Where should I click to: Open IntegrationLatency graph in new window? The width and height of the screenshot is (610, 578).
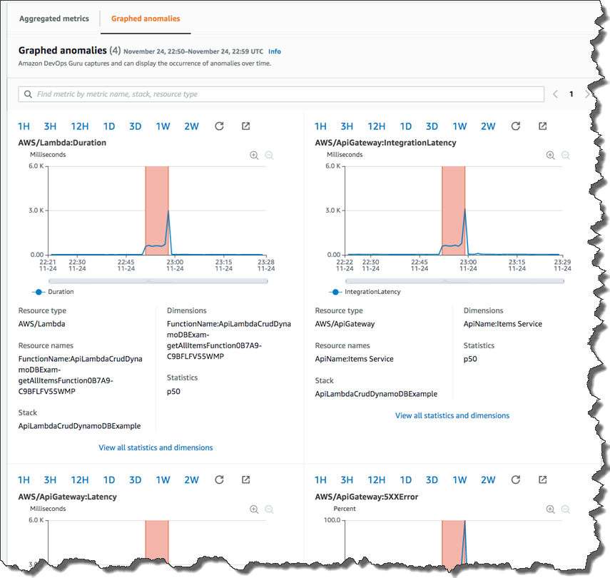tap(543, 126)
